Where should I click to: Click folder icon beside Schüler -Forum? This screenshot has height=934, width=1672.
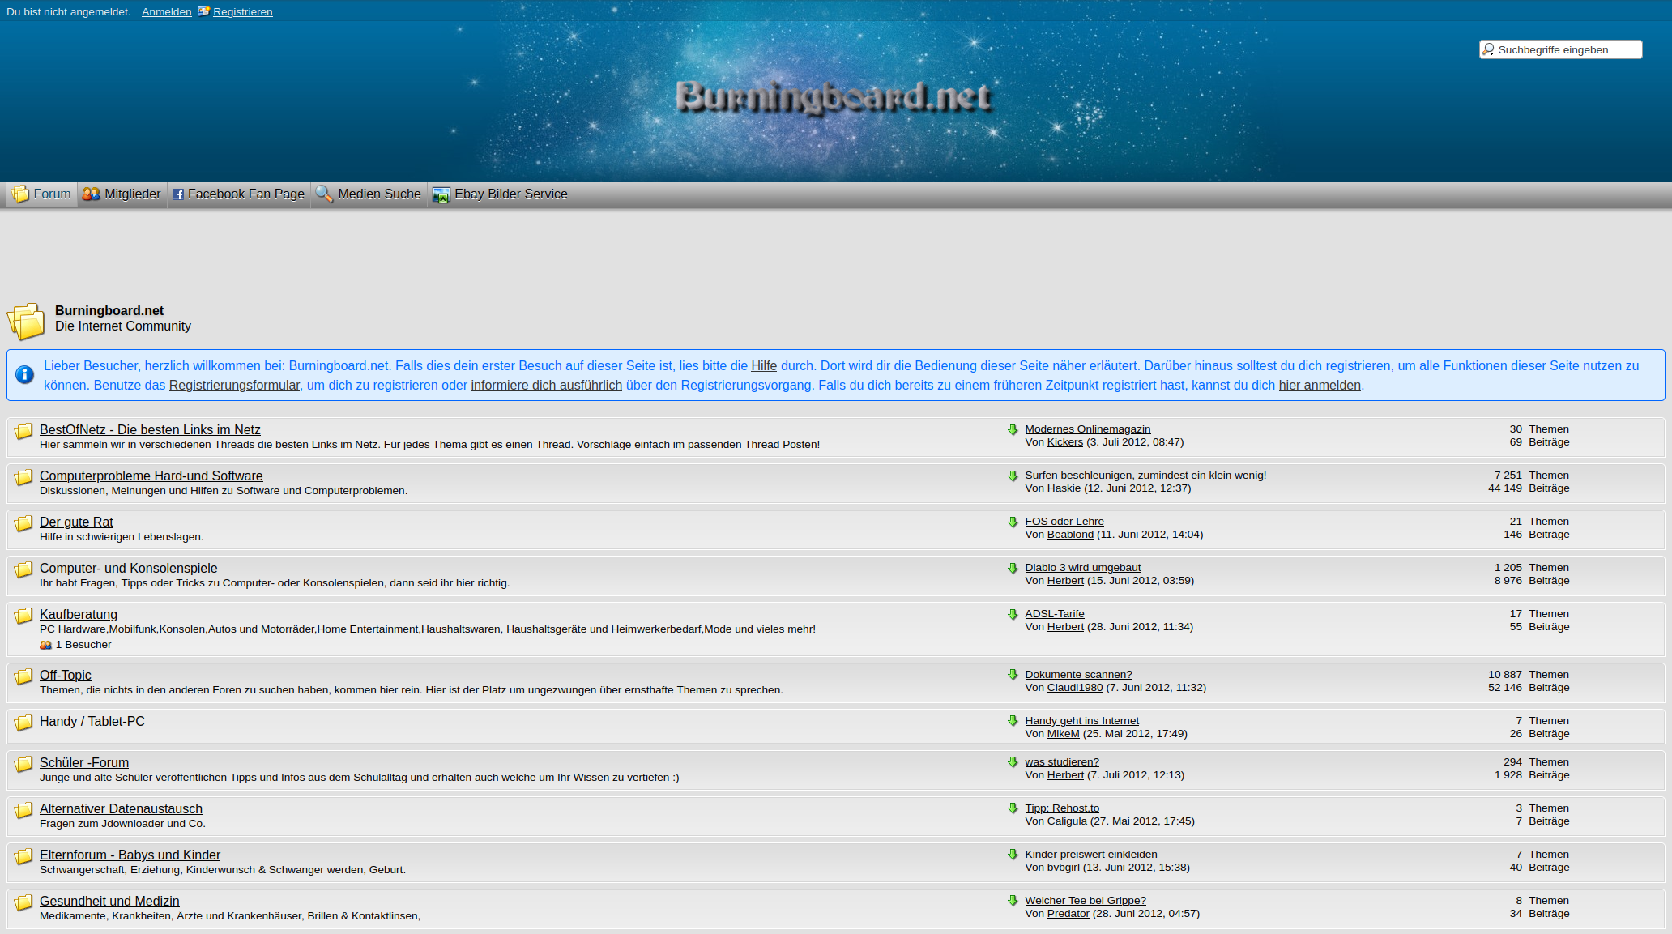[x=23, y=764]
